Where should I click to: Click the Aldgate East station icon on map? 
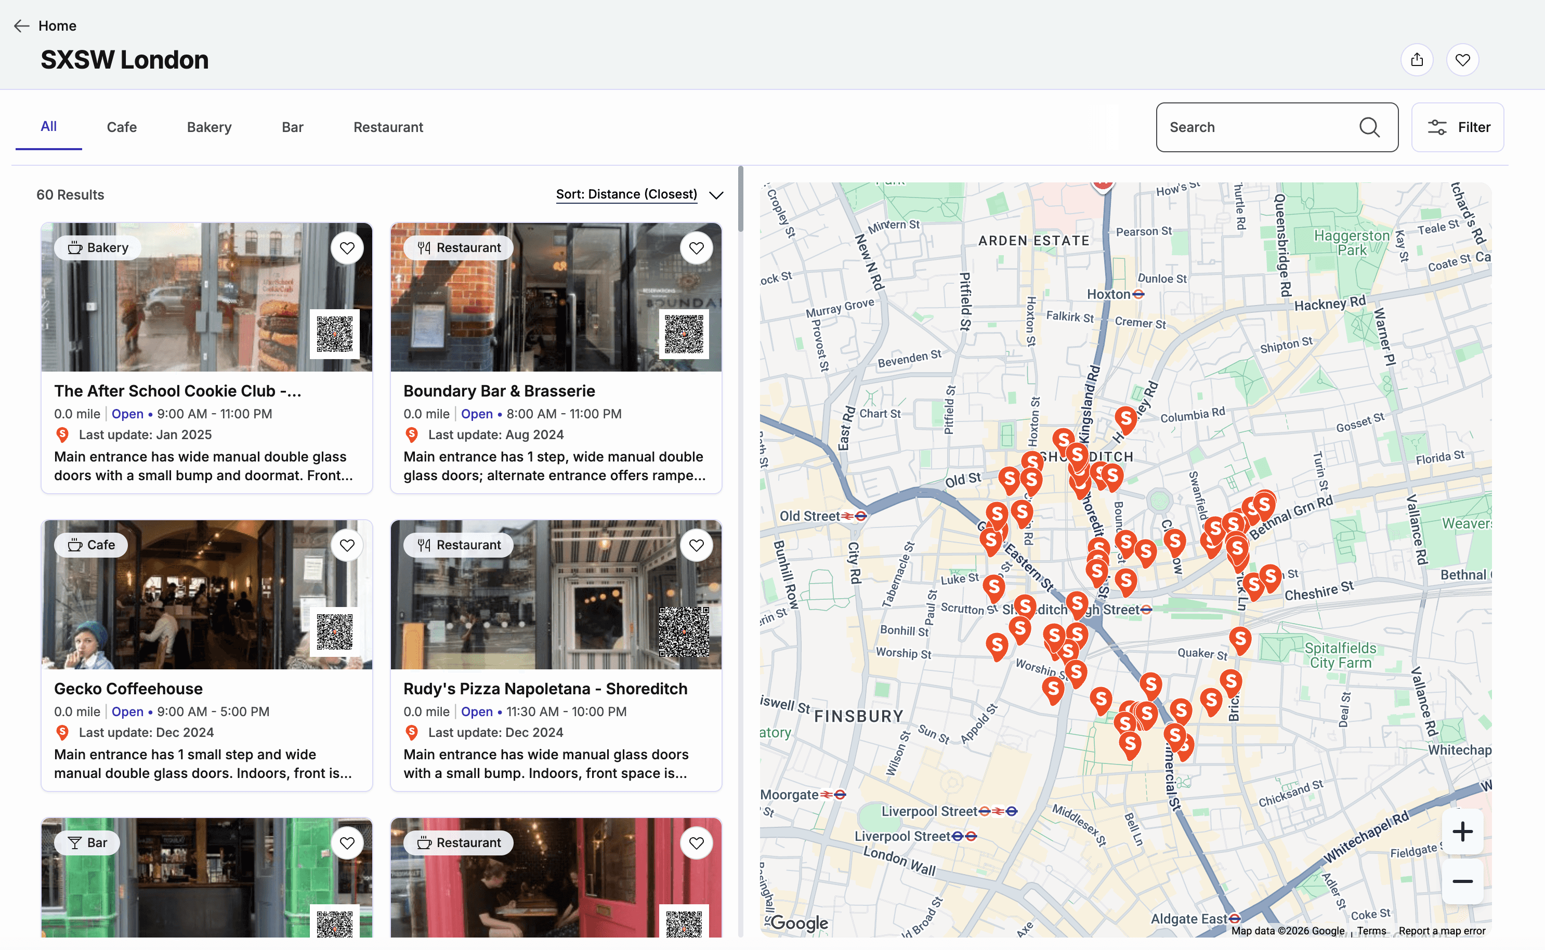(x=1234, y=919)
